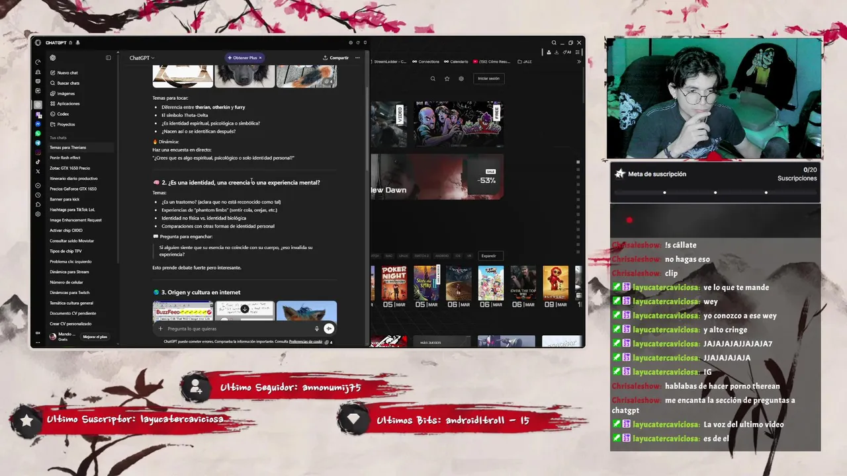
Task: Select the Temas para Therians chat
Action: [81, 147]
